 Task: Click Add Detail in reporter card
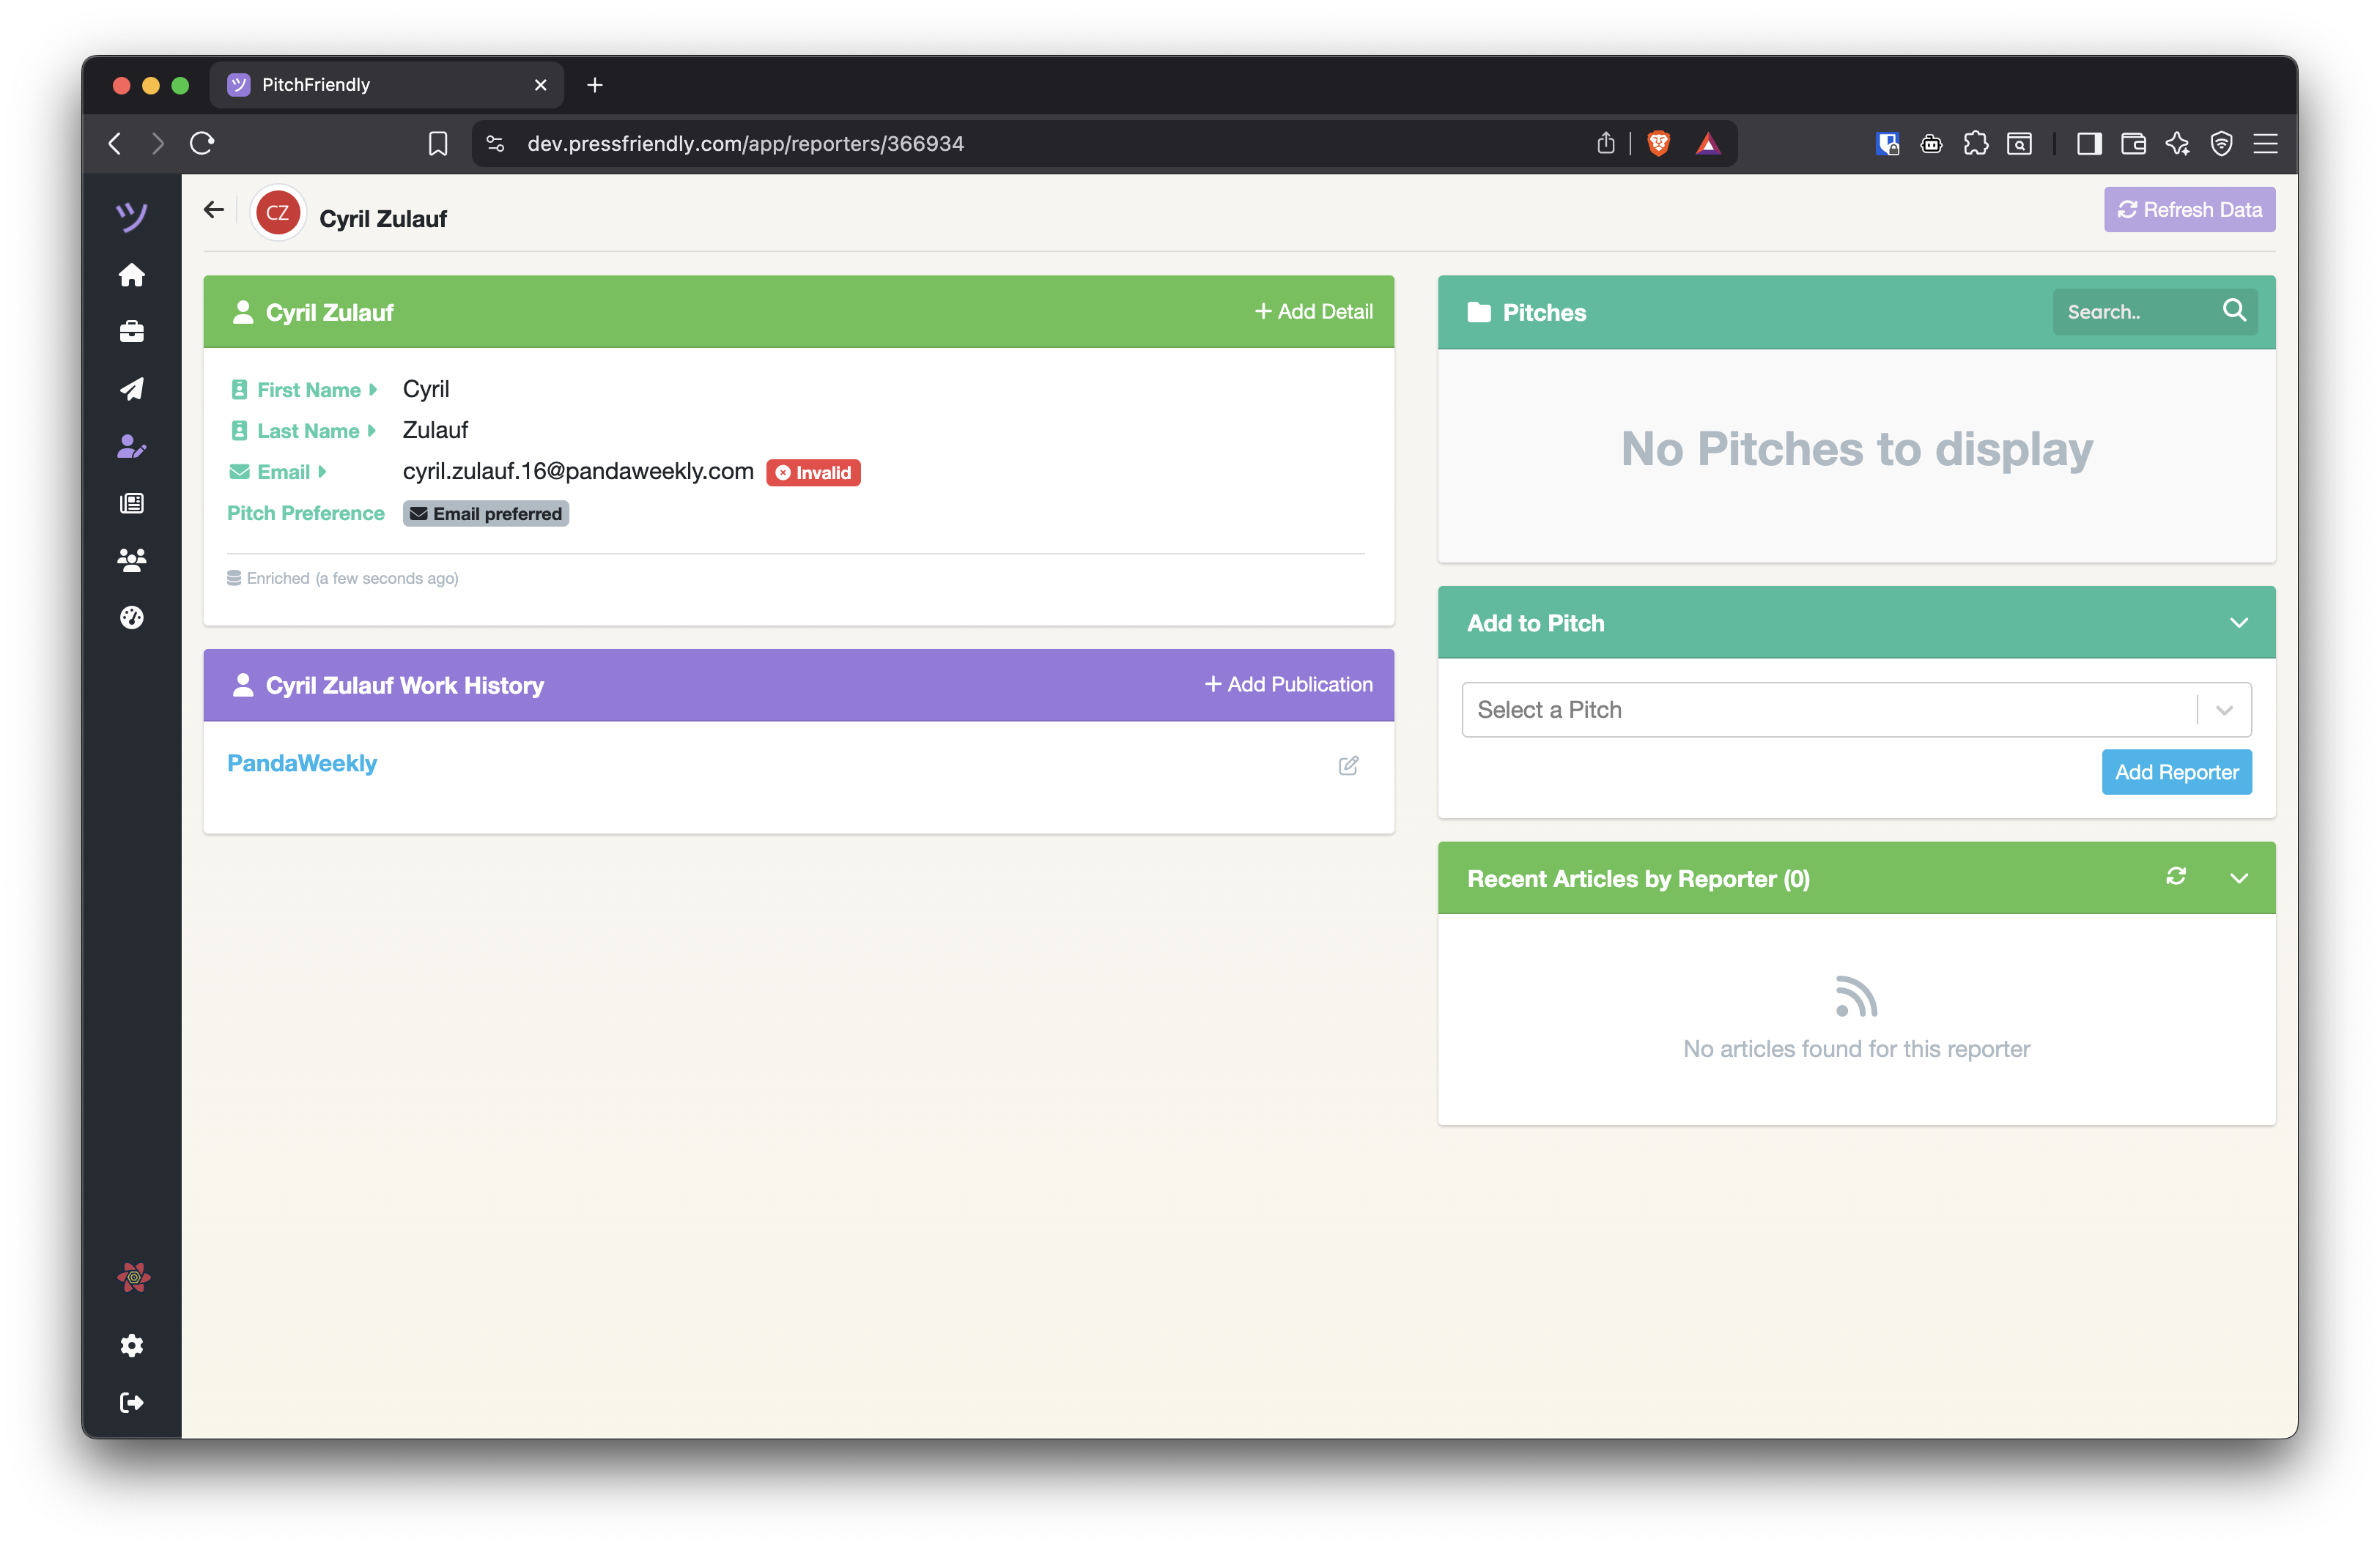click(1313, 311)
